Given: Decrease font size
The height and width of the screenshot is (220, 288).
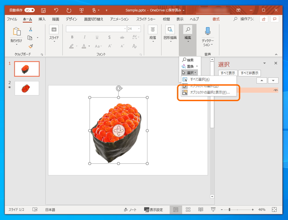Looking at the screenshot, I should tap(122, 46).
